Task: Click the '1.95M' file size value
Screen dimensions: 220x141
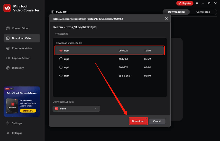Action: (148, 50)
